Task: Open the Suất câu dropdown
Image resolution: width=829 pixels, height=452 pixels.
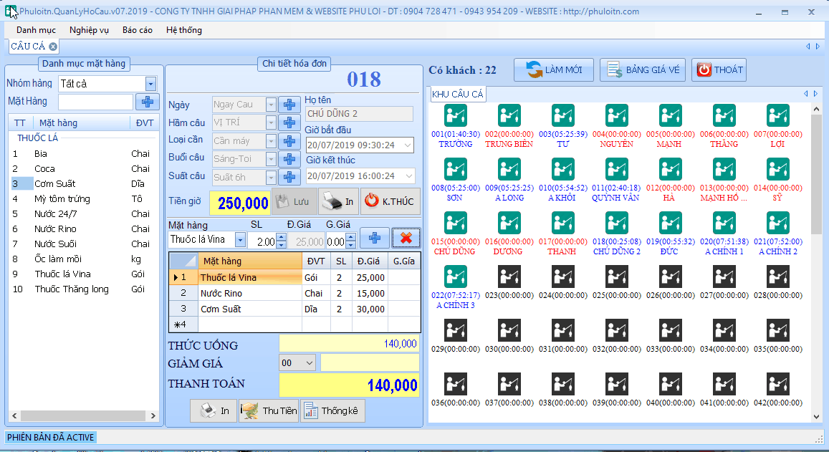Action: click(271, 177)
